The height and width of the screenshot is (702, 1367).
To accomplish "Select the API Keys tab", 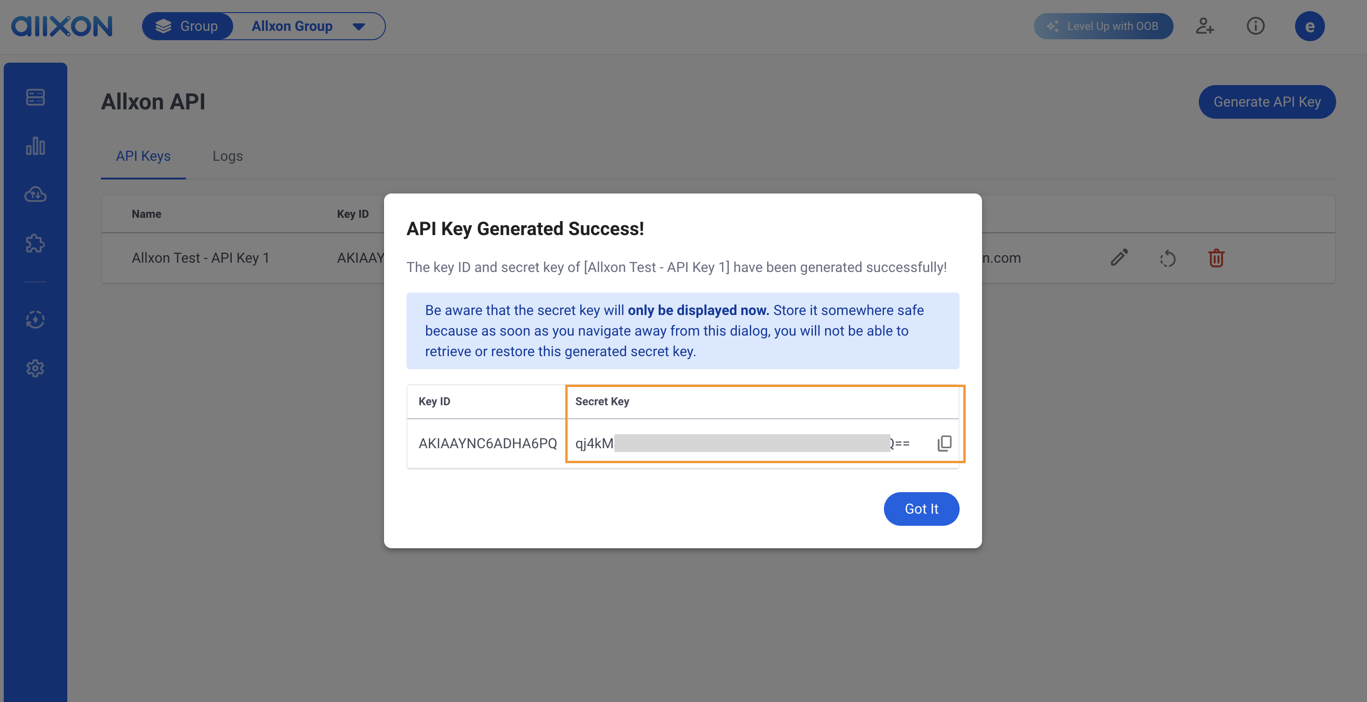I will [x=143, y=155].
